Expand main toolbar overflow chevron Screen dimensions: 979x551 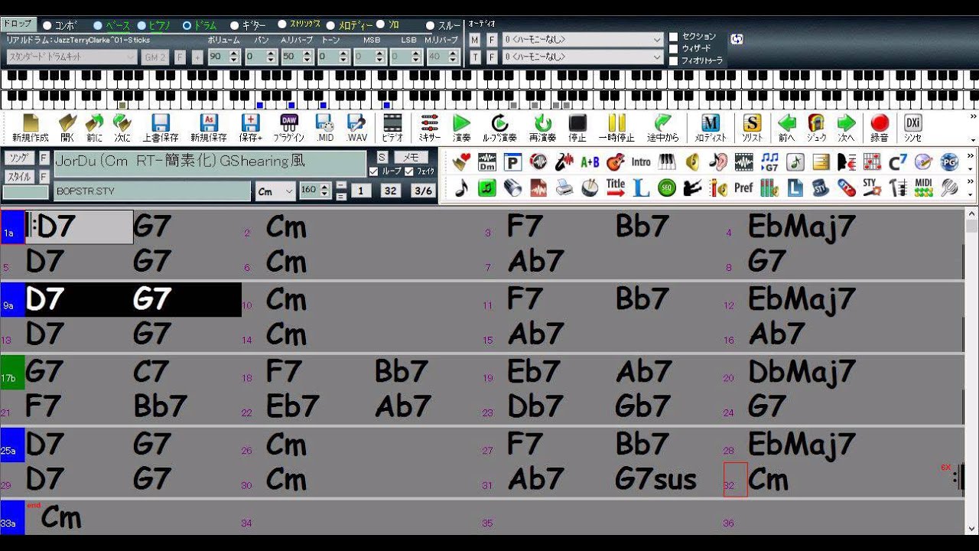coord(973,116)
